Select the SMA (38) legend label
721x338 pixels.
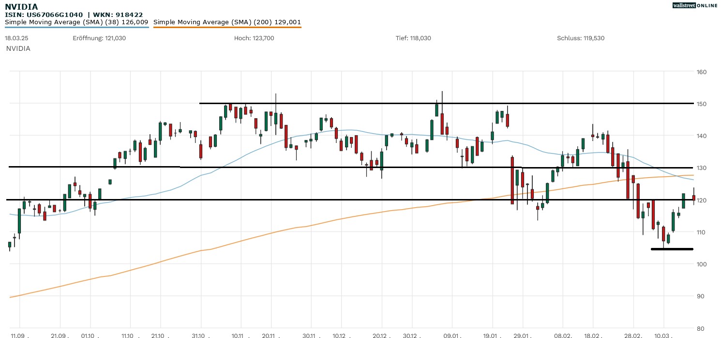click(76, 22)
